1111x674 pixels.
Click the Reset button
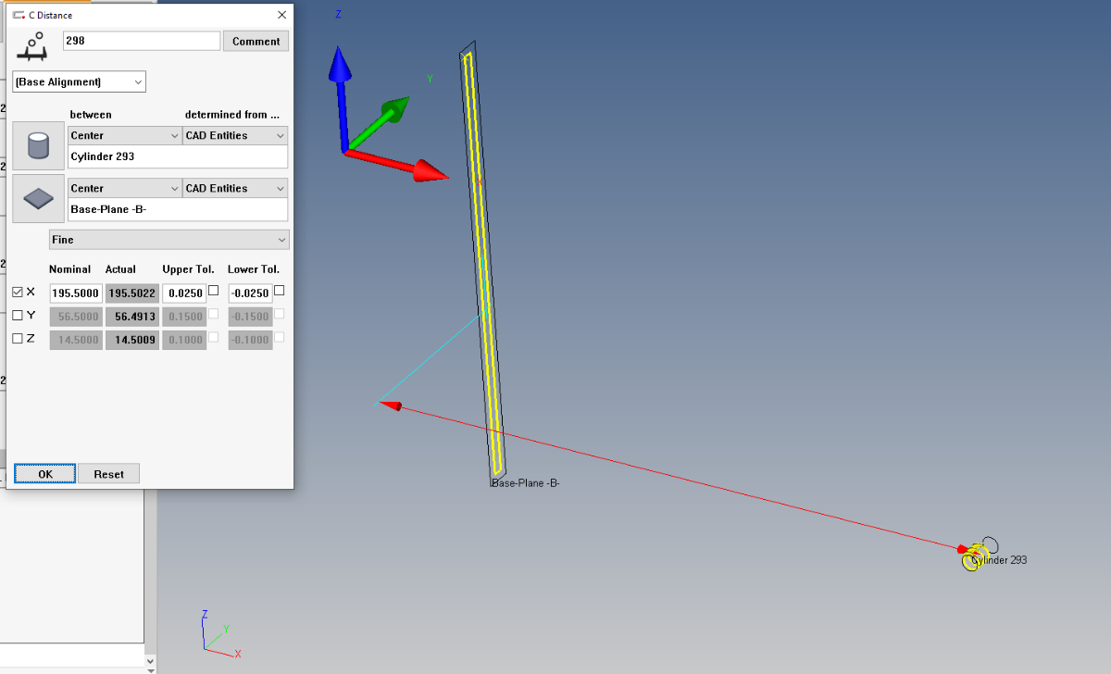pos(108,474)
